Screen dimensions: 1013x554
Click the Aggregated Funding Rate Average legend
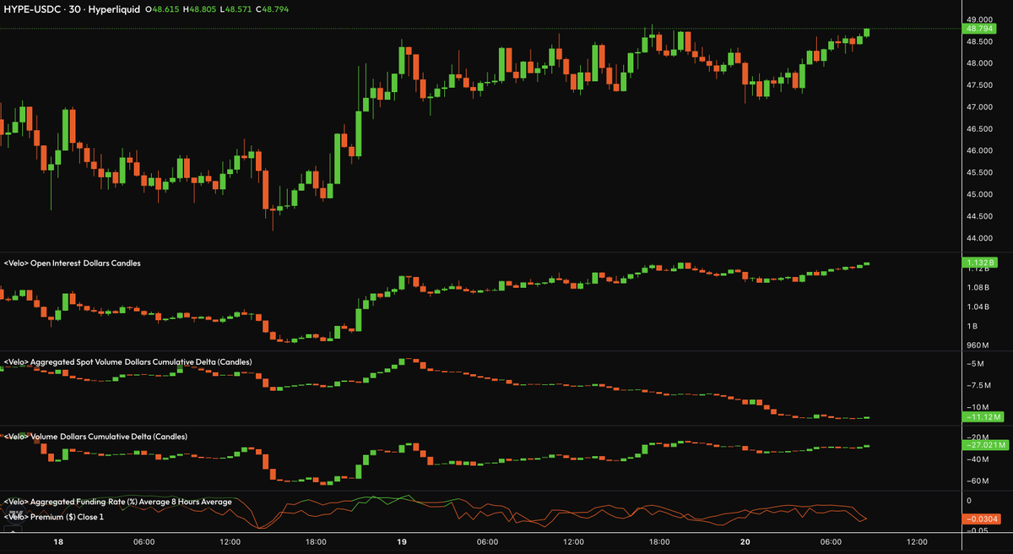click(117, 502)
